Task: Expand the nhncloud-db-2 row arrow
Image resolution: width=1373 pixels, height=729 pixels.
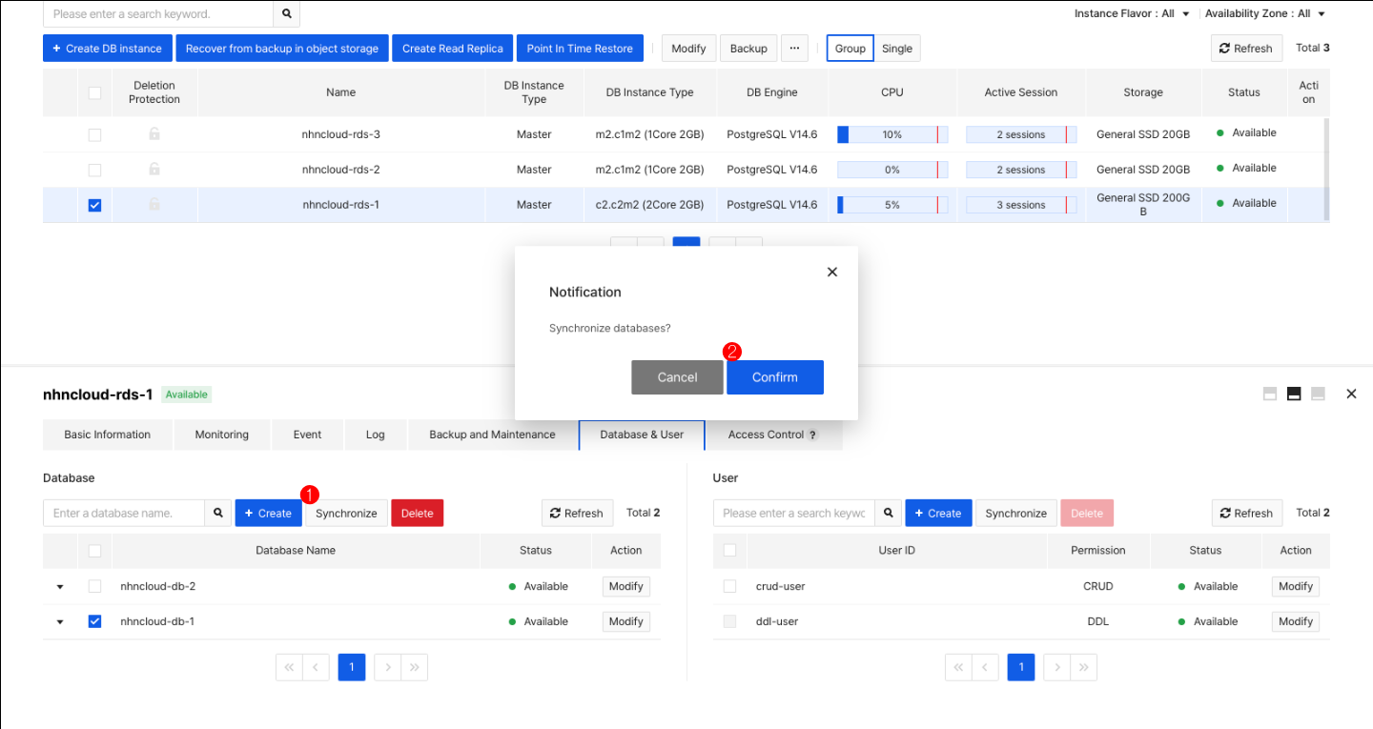Action: pos(60,587)
